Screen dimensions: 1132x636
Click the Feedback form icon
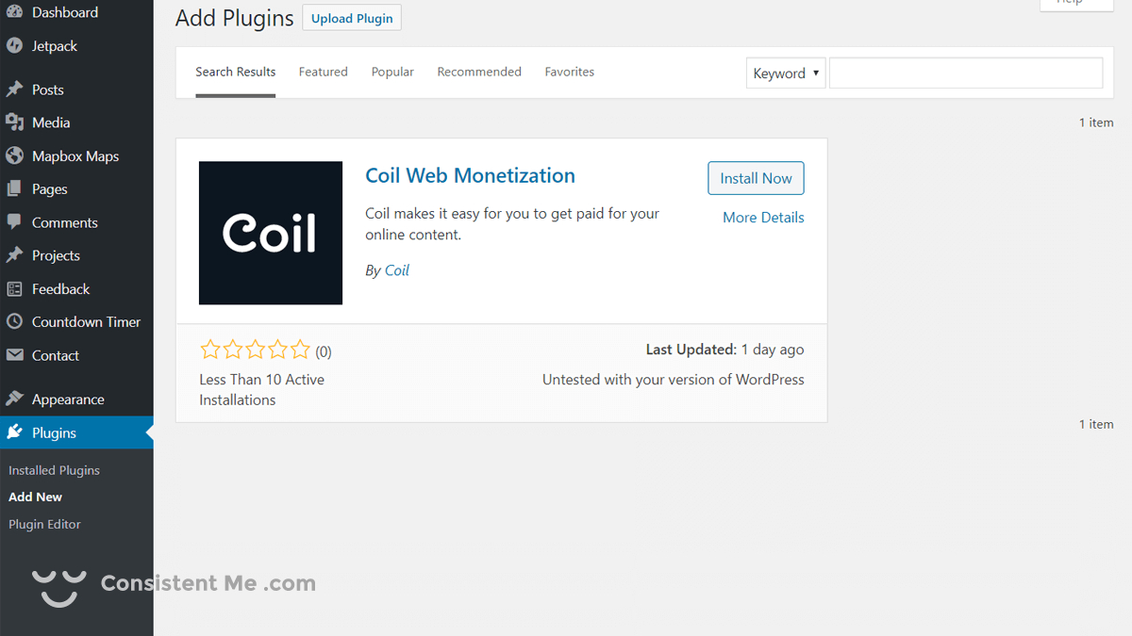pyautogui.click(x=14, y=289)
